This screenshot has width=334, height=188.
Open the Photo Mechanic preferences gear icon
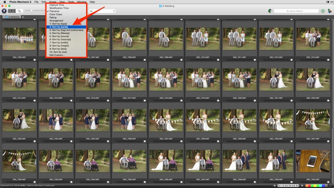[4, 10]
